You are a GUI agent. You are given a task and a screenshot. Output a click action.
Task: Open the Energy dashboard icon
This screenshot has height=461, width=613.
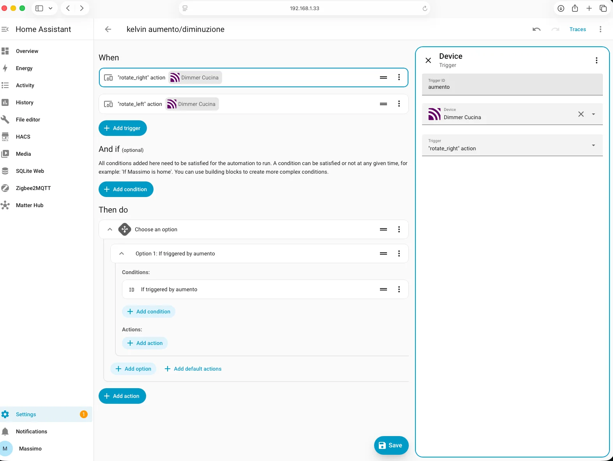tap(5, 68)
